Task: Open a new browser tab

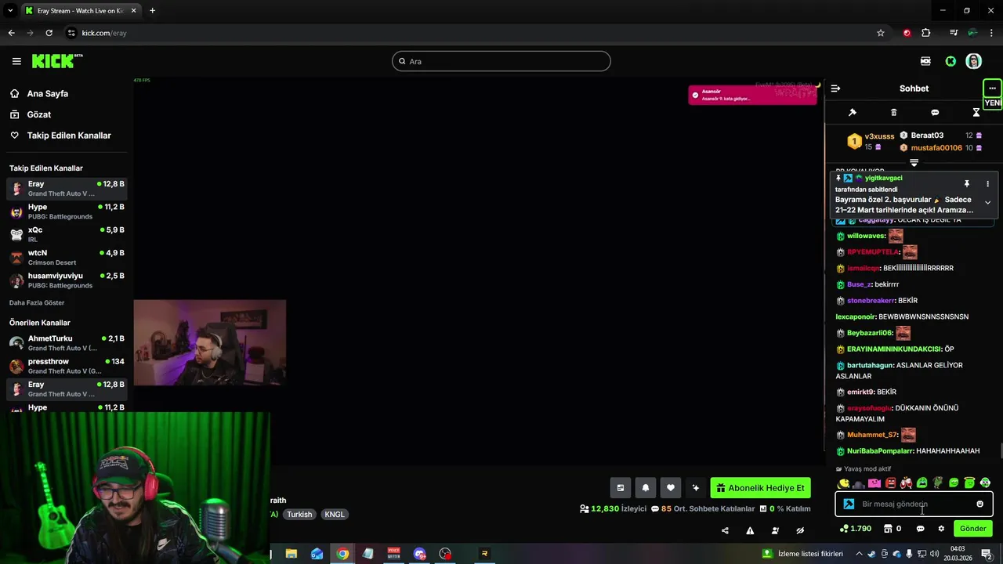Action: 152,11
